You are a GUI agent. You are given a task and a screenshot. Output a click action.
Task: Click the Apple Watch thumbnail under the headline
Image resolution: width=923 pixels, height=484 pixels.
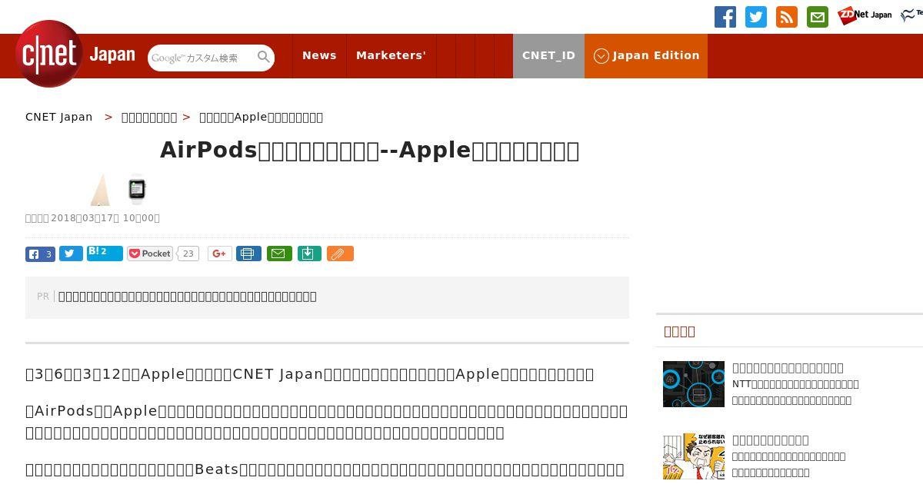pyautogui.click(x=137, y=189)
